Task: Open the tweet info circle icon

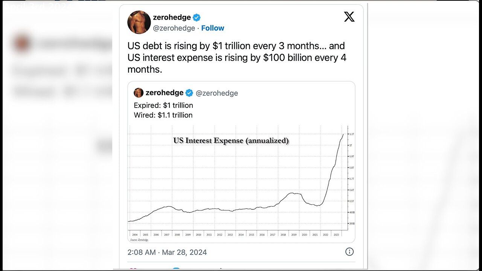Action: (349, 252)
